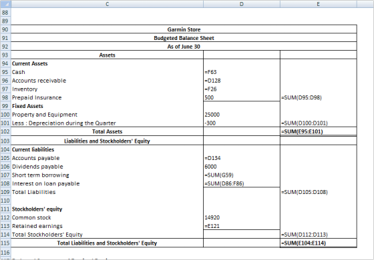374x260 pixels.
Task: Click the Select All corner button
Action: 5,4
